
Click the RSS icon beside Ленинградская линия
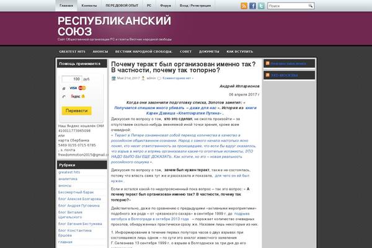(x=268, y=63)
